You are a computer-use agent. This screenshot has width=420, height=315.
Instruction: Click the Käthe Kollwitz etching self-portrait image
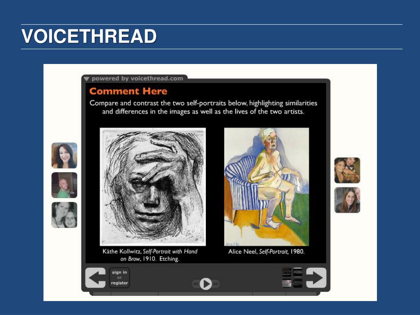[x=153, y=187]
